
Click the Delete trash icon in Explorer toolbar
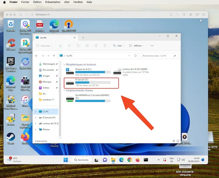pyautogui.click(x=105, y=46)
